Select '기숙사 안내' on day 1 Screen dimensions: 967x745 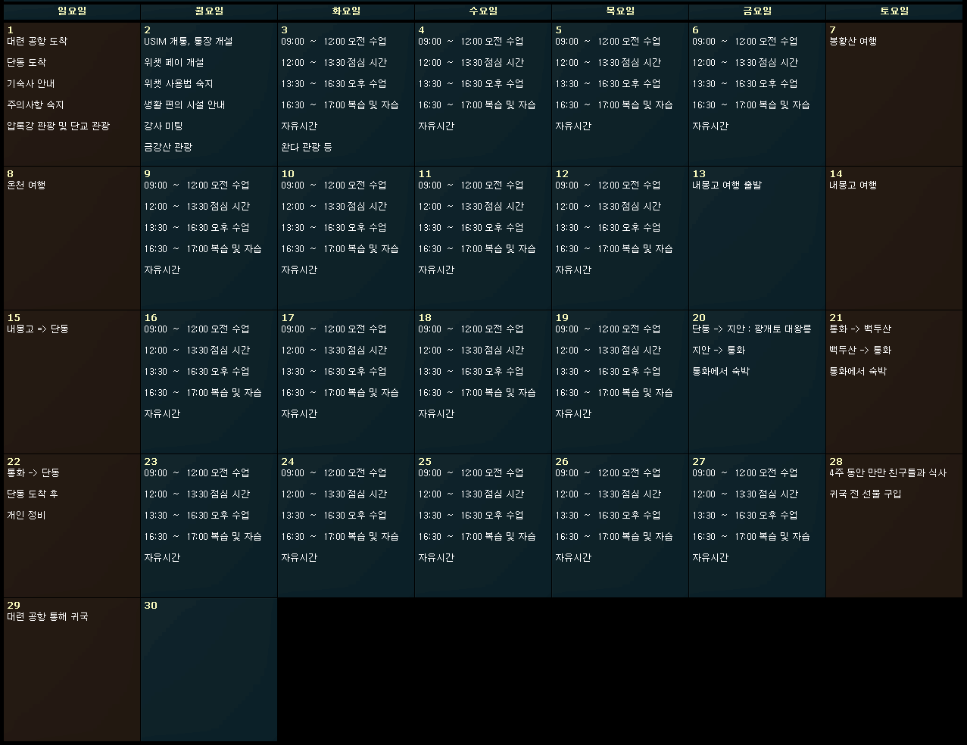point(31,84)
